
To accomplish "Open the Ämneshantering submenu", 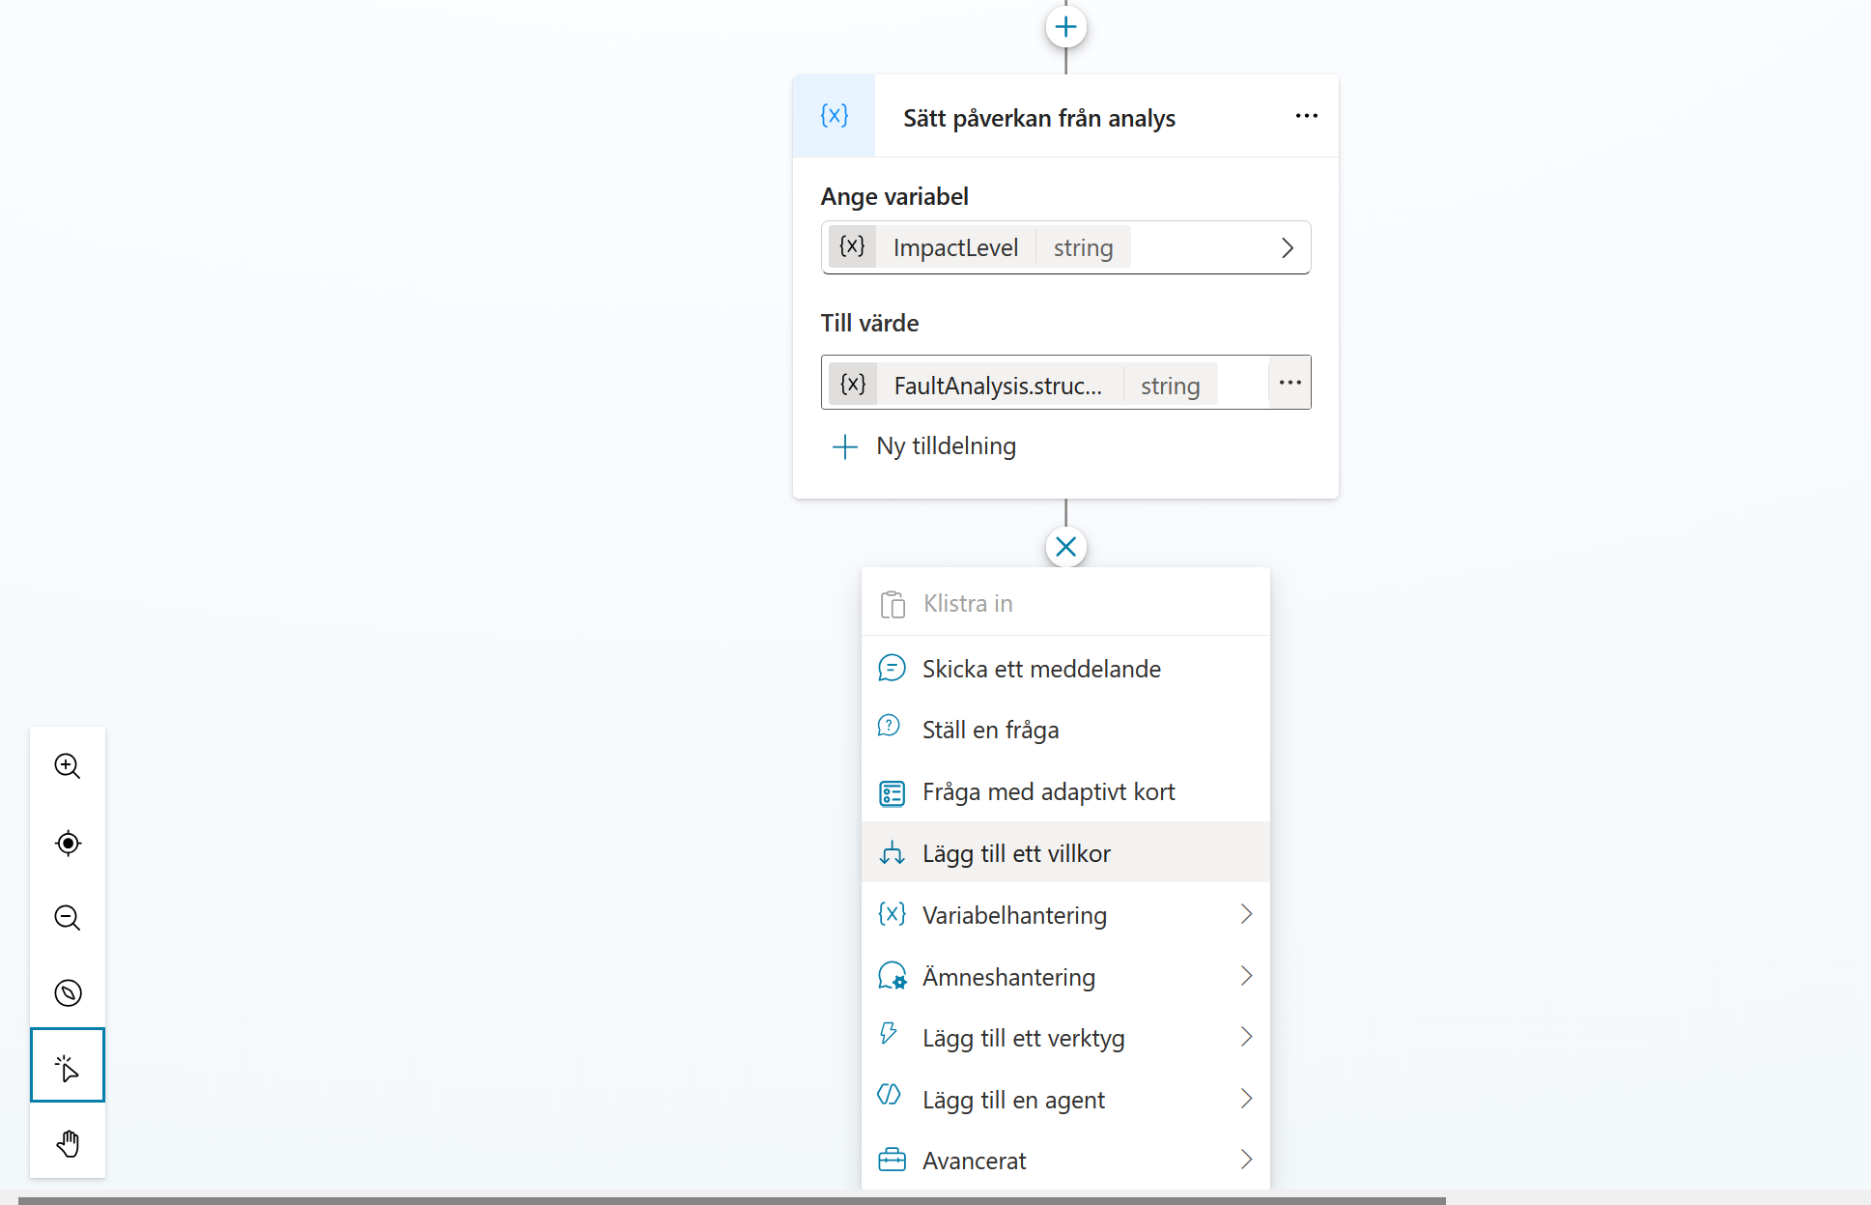I will pyautogui.click(x=1065, y=976).
